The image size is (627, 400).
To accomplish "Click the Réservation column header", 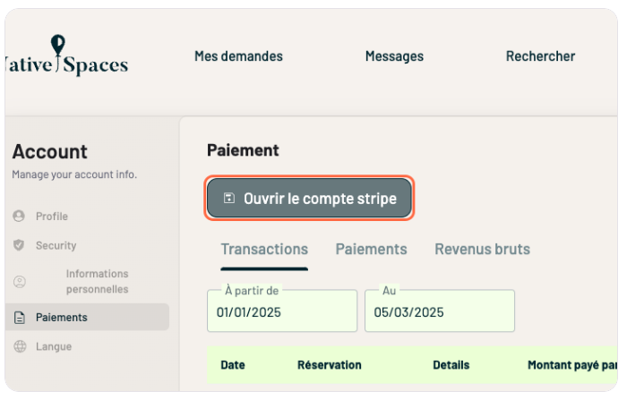I will (x=330, y=365).
